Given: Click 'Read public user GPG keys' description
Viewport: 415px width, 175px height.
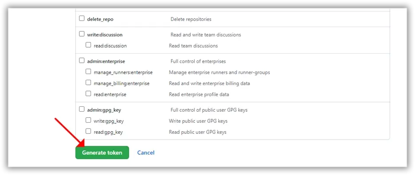Looking at the screenshot, I should coord(198,132).
